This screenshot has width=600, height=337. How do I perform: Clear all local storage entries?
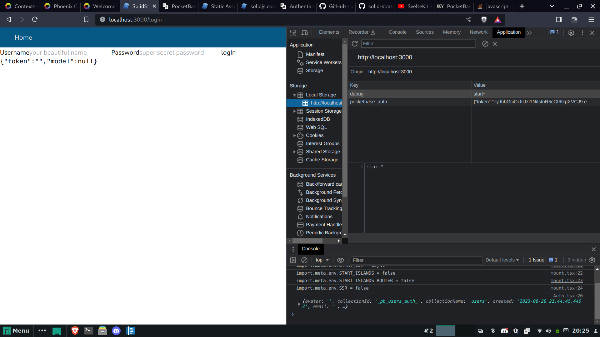485,44
